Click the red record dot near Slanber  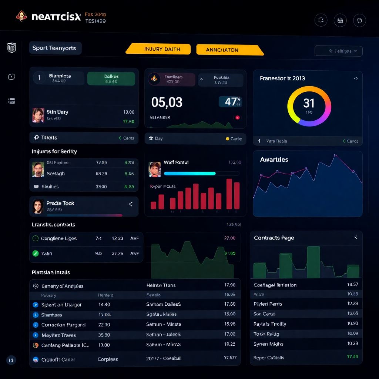click(237, 117)
